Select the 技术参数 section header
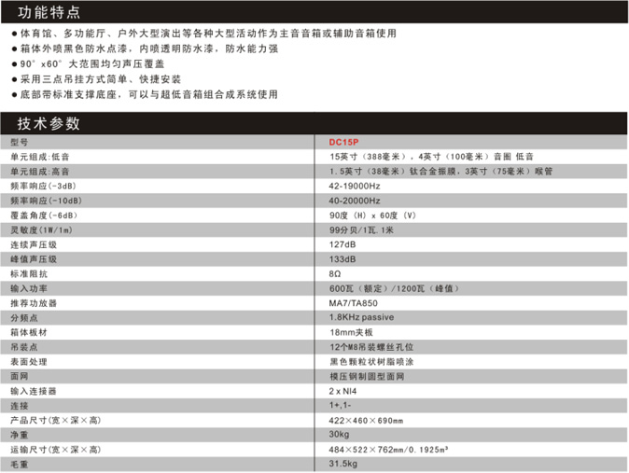 [x=44, y=124]
